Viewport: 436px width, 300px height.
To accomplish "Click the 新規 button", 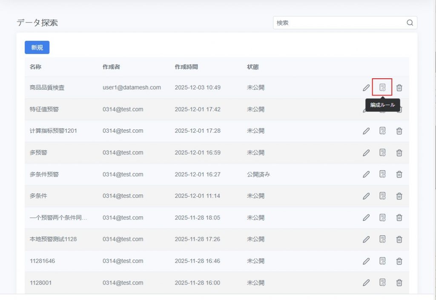I will click(37, 48).
